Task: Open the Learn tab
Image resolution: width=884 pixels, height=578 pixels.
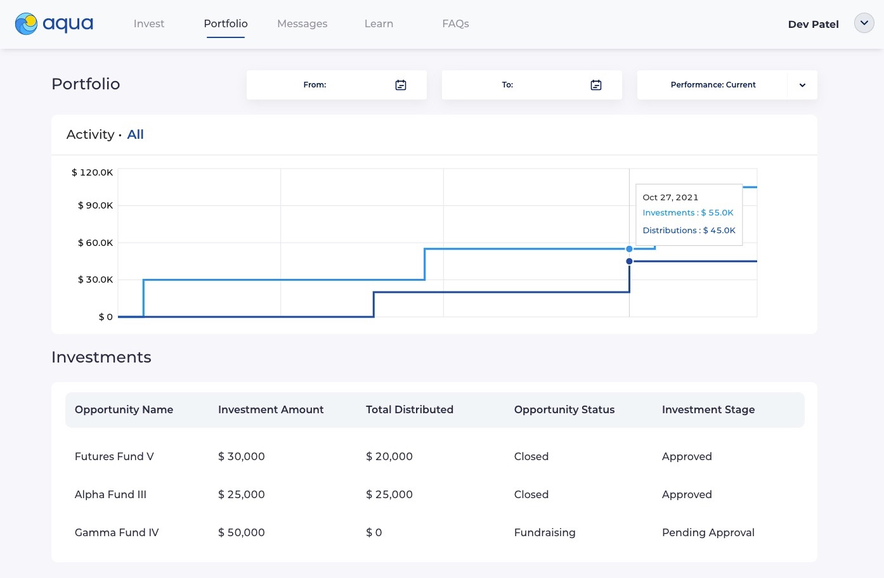Action: [379, 24]
